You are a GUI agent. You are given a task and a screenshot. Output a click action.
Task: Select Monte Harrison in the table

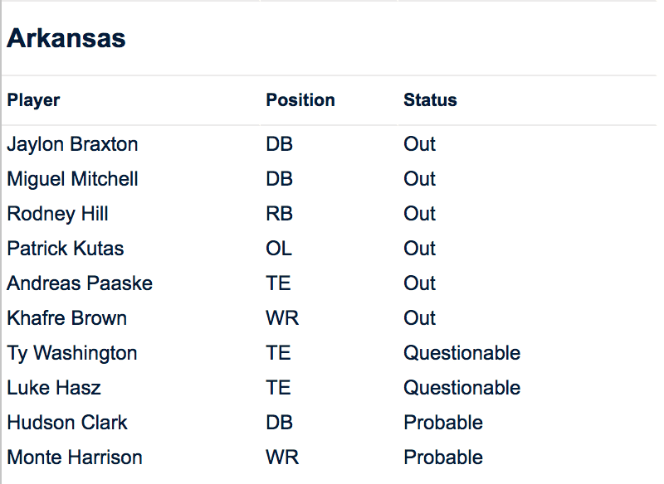(x=75, y=457)
